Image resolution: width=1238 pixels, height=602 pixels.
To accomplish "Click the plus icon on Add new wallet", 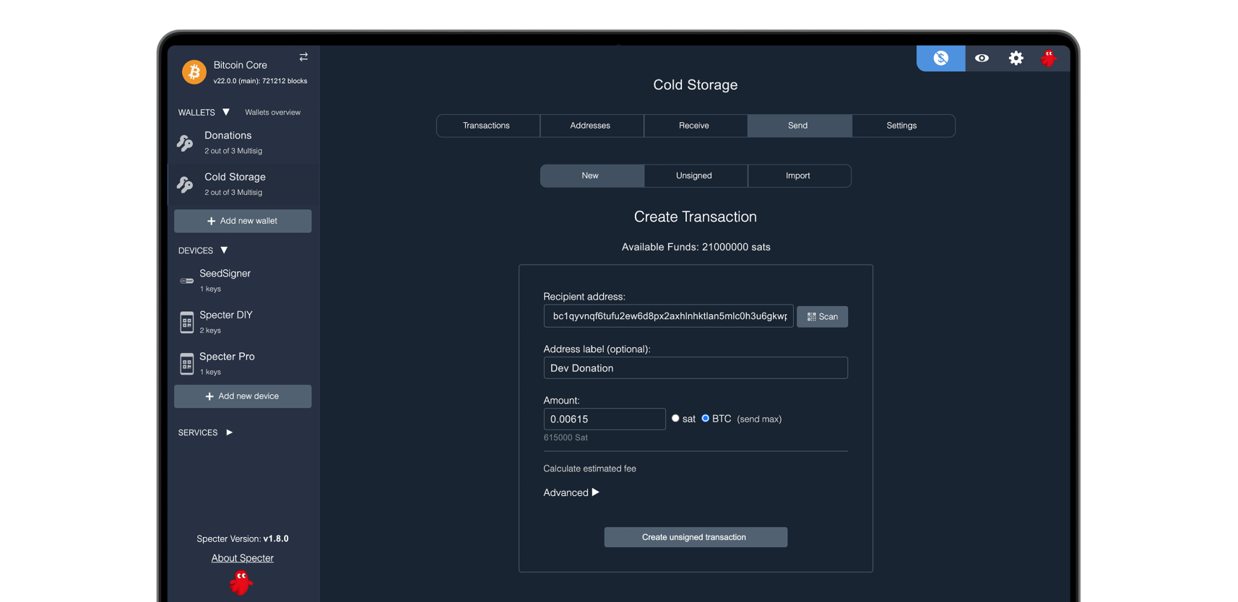I will 211,221.
